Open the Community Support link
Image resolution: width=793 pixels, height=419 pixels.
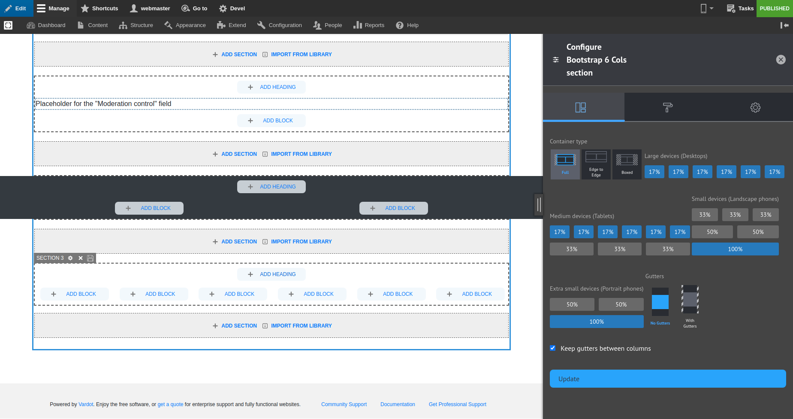pos(344,404)
